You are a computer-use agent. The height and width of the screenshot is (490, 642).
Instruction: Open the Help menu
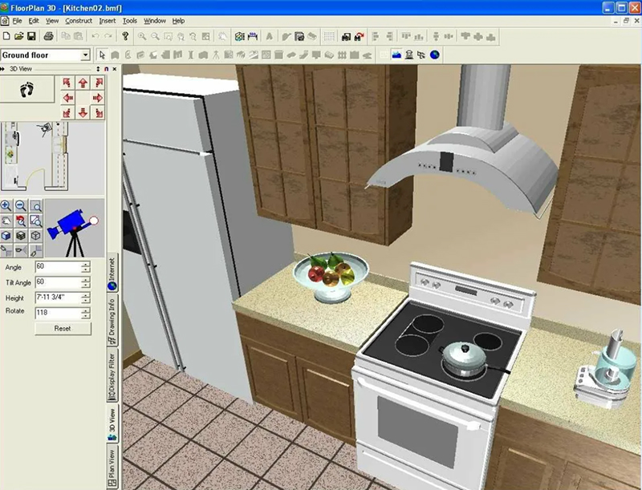[x=178, y=21]
